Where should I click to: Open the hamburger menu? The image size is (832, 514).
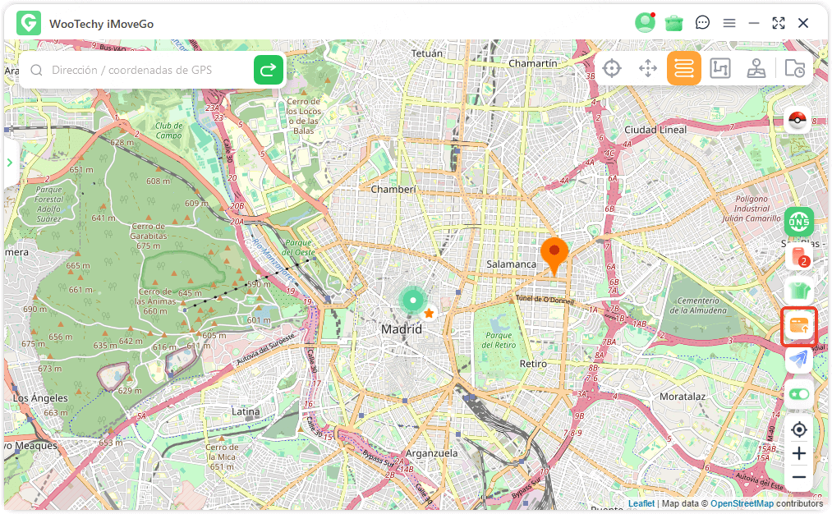(729, 23)
